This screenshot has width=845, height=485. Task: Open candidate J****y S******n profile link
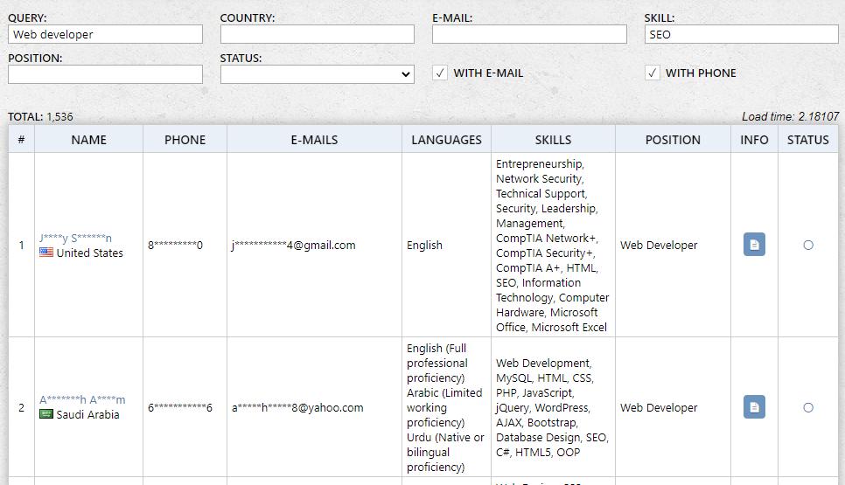(76, 238)
